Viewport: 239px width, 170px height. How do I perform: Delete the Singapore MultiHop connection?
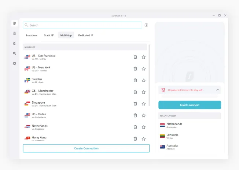pyautogui.click(x=135, y=104)
